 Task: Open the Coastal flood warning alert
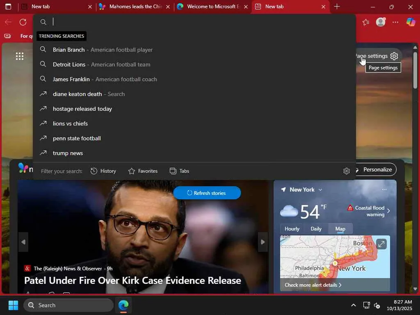click(368, 211)
